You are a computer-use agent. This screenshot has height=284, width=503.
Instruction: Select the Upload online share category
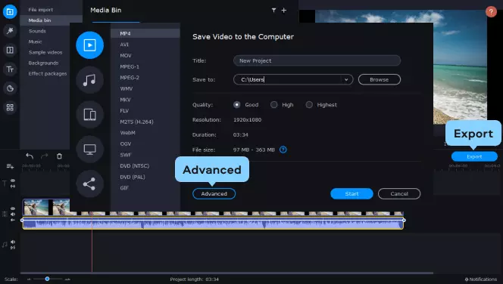(90, 184)
